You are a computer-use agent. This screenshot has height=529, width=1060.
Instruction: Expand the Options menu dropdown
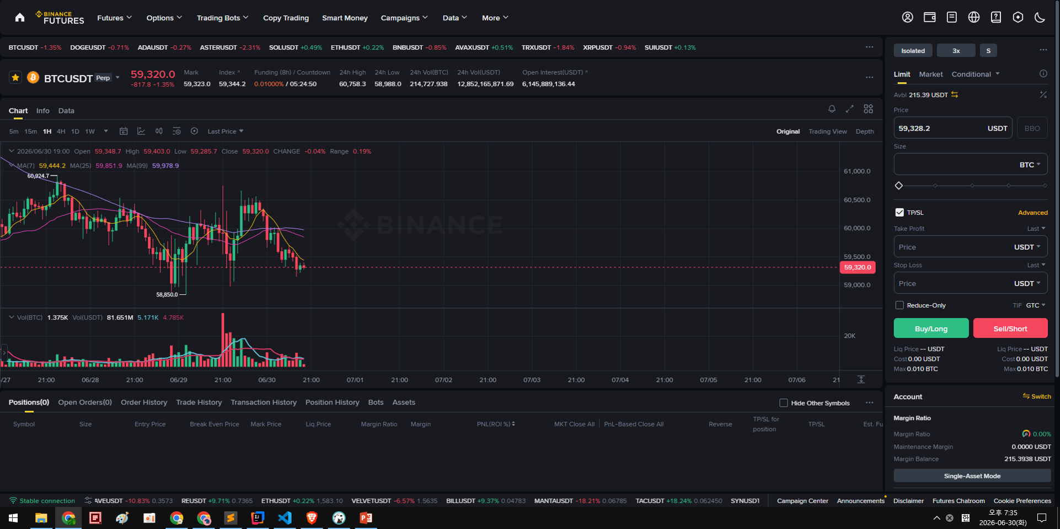(x=164, y=18)
